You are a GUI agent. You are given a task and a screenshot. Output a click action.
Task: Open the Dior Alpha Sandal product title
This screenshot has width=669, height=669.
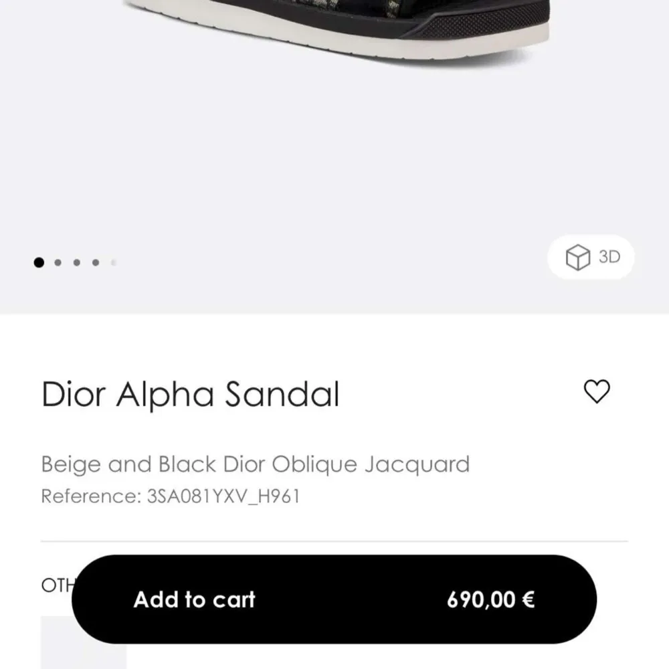pos(189,394)
